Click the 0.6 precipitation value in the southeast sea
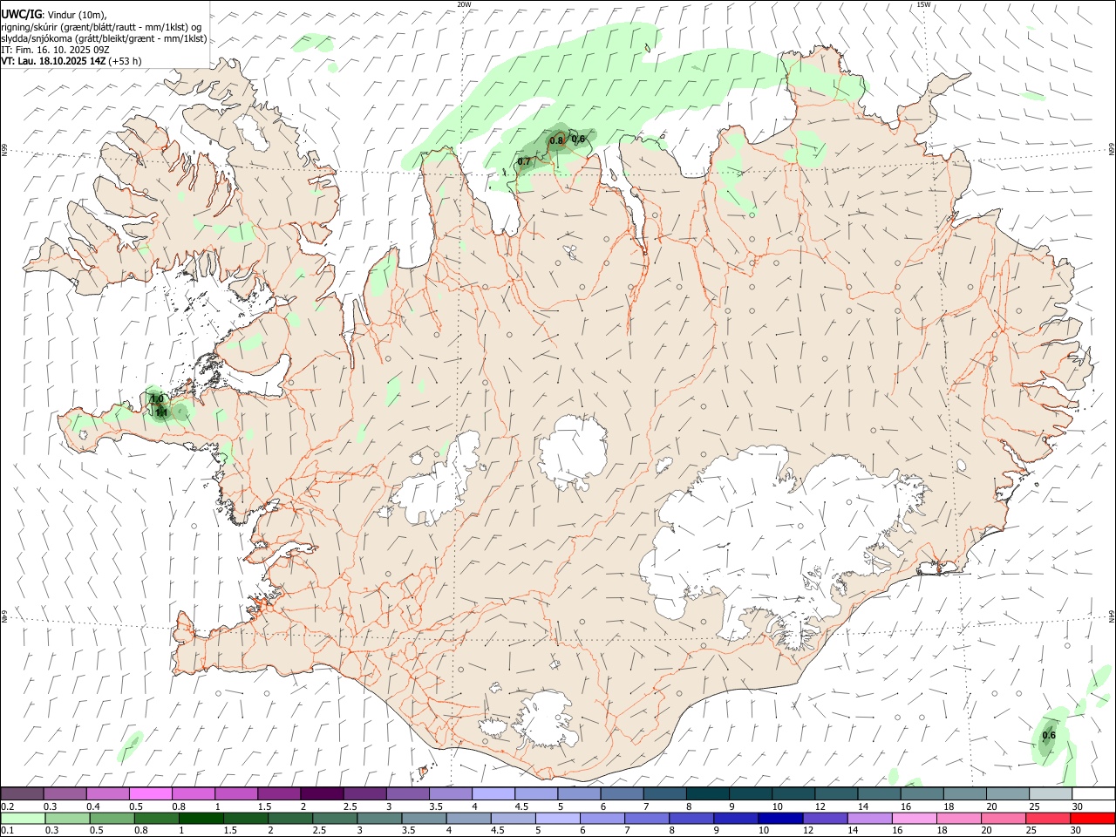 1049,735
